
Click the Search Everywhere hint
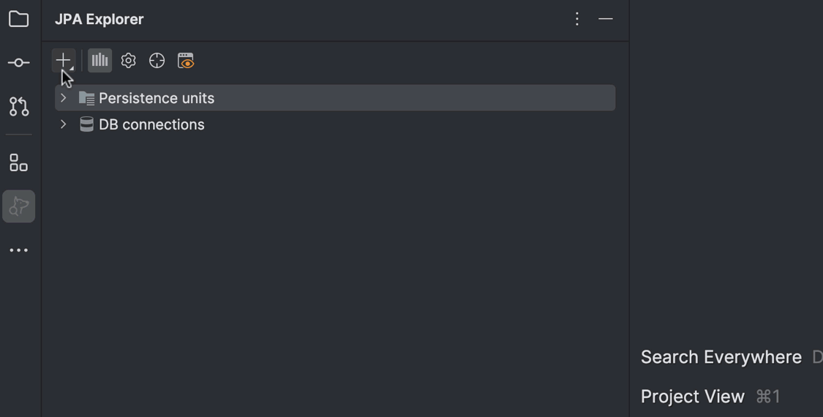point(721,357)
